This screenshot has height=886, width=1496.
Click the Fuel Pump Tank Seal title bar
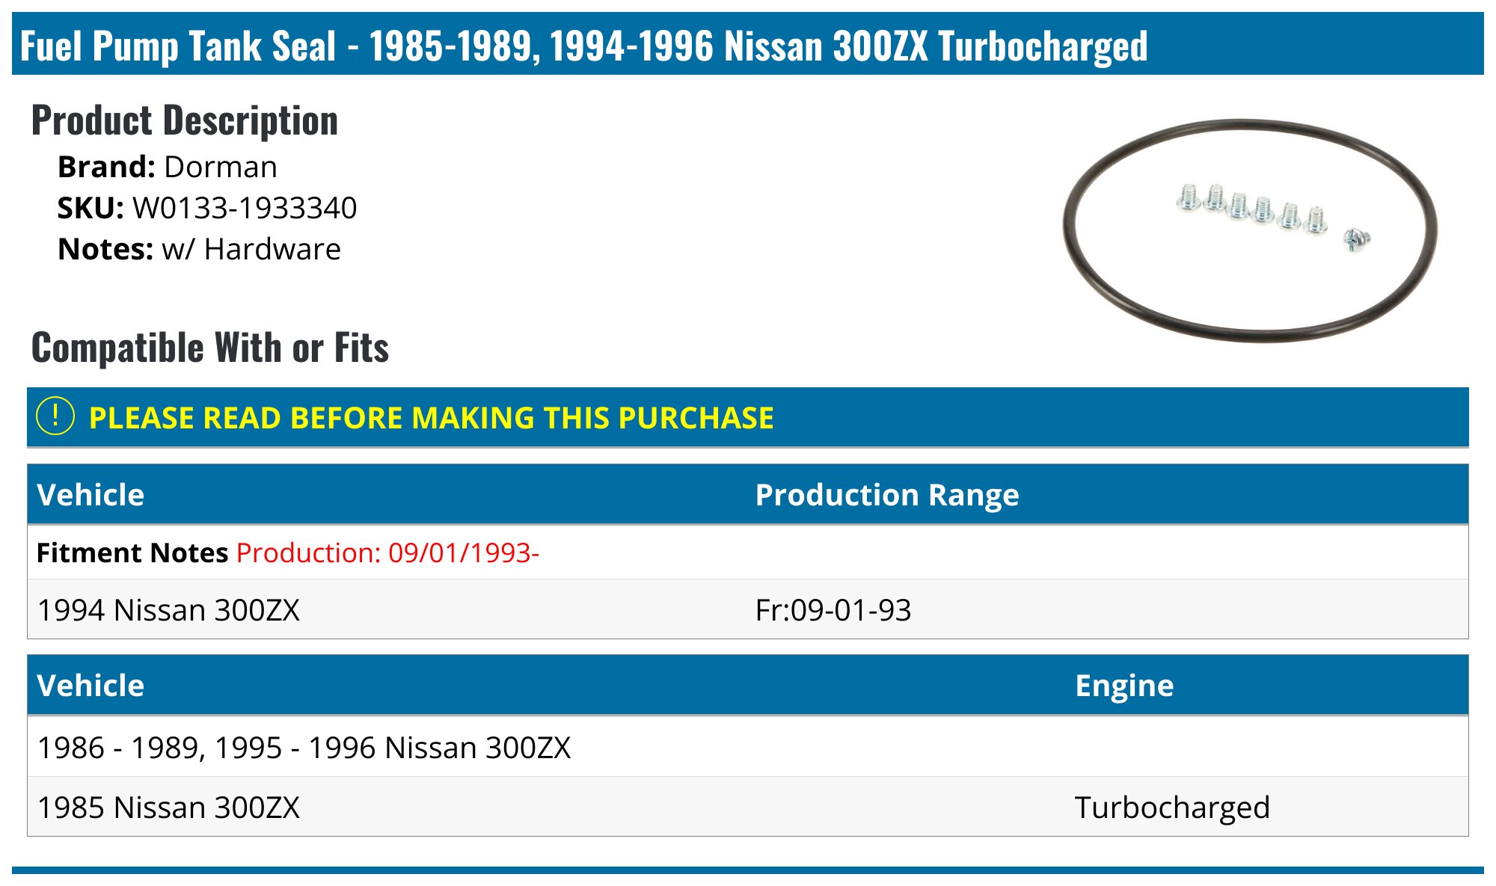coord(583,46)
